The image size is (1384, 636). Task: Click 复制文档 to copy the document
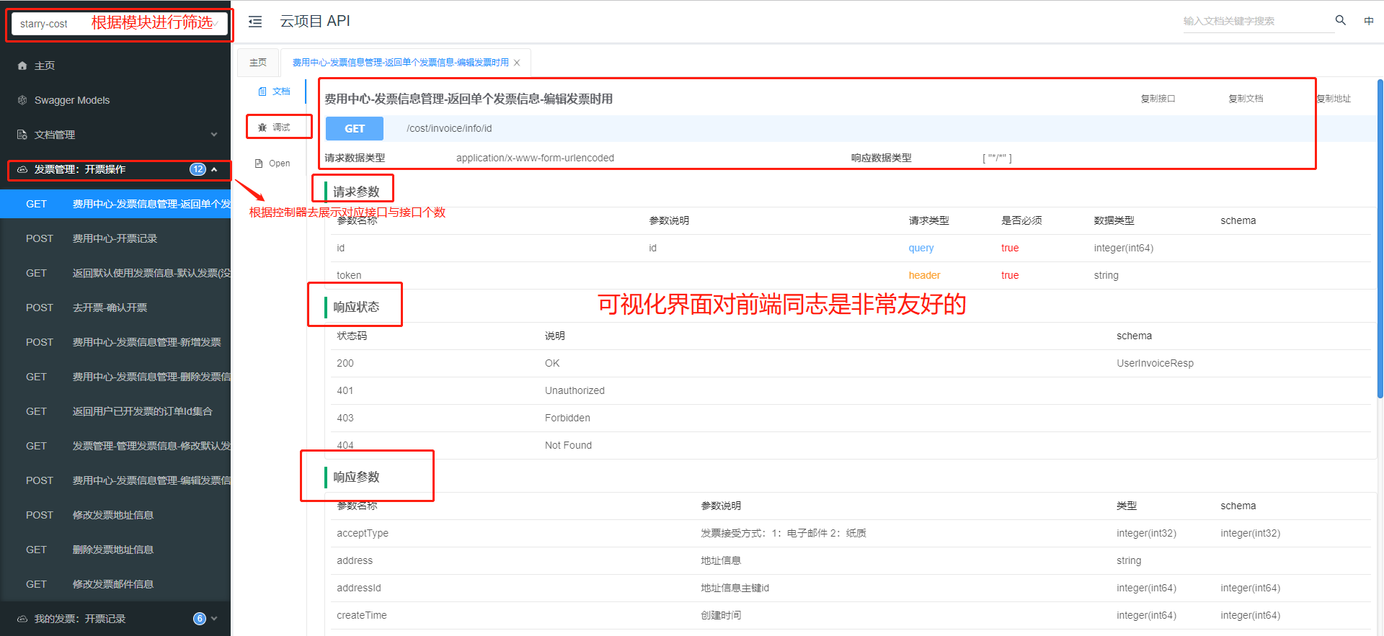(x=1246, y=99)
